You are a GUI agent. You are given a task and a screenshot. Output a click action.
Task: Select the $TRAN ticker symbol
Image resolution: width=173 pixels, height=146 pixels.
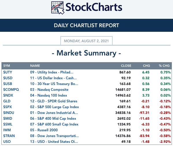(9, 136)
